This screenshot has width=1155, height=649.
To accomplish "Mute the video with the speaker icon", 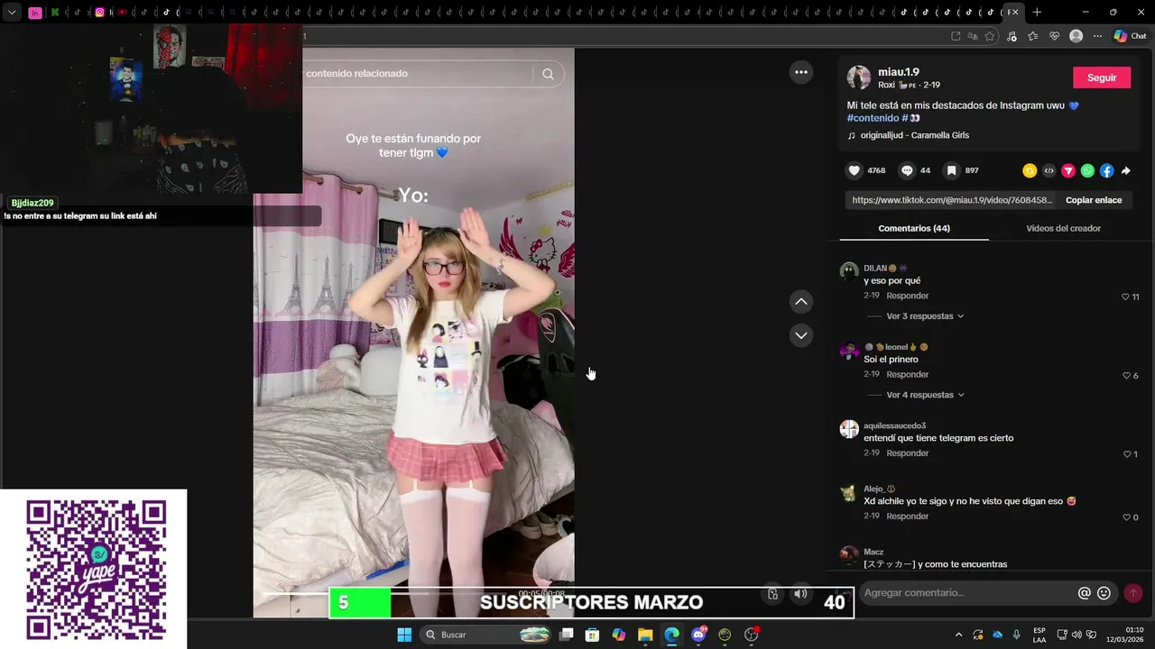I will [x=800, y=593].
